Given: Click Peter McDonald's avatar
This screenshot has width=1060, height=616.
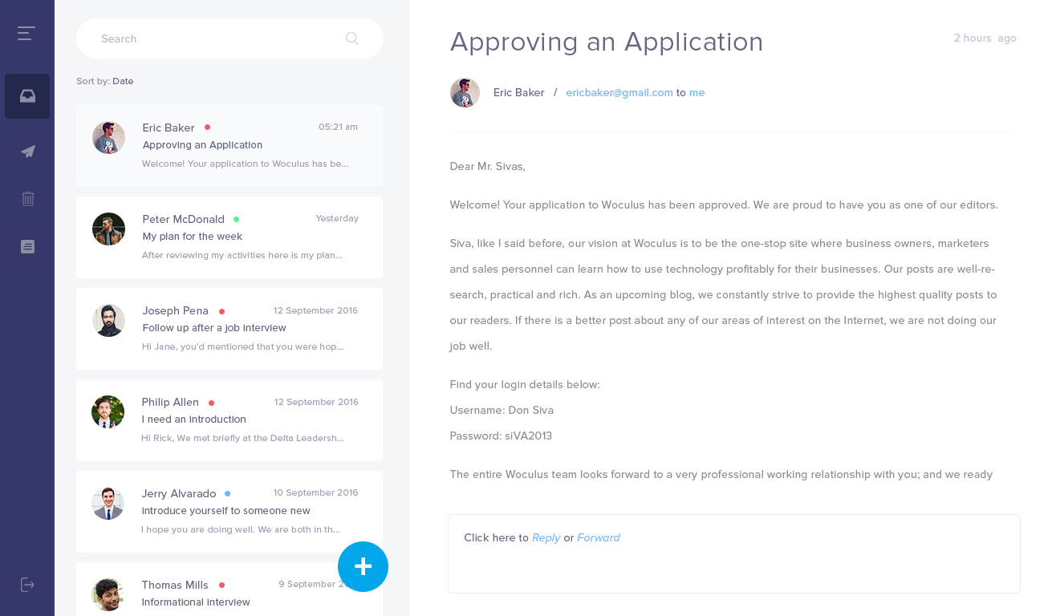Looking at the screenshot, I should coord(108,229).
